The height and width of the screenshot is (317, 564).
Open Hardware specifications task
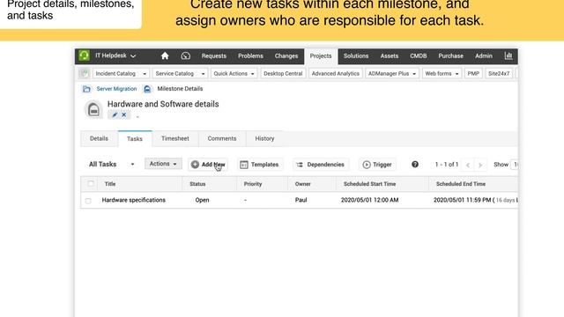133,200
